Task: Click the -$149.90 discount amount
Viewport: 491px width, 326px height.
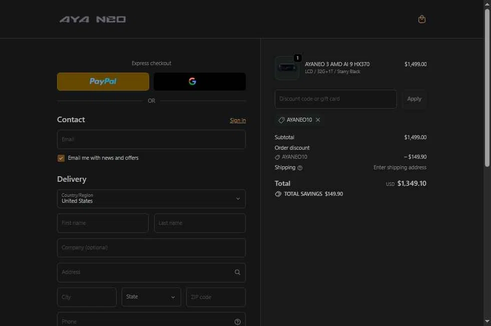Action: tap(415, 157)
